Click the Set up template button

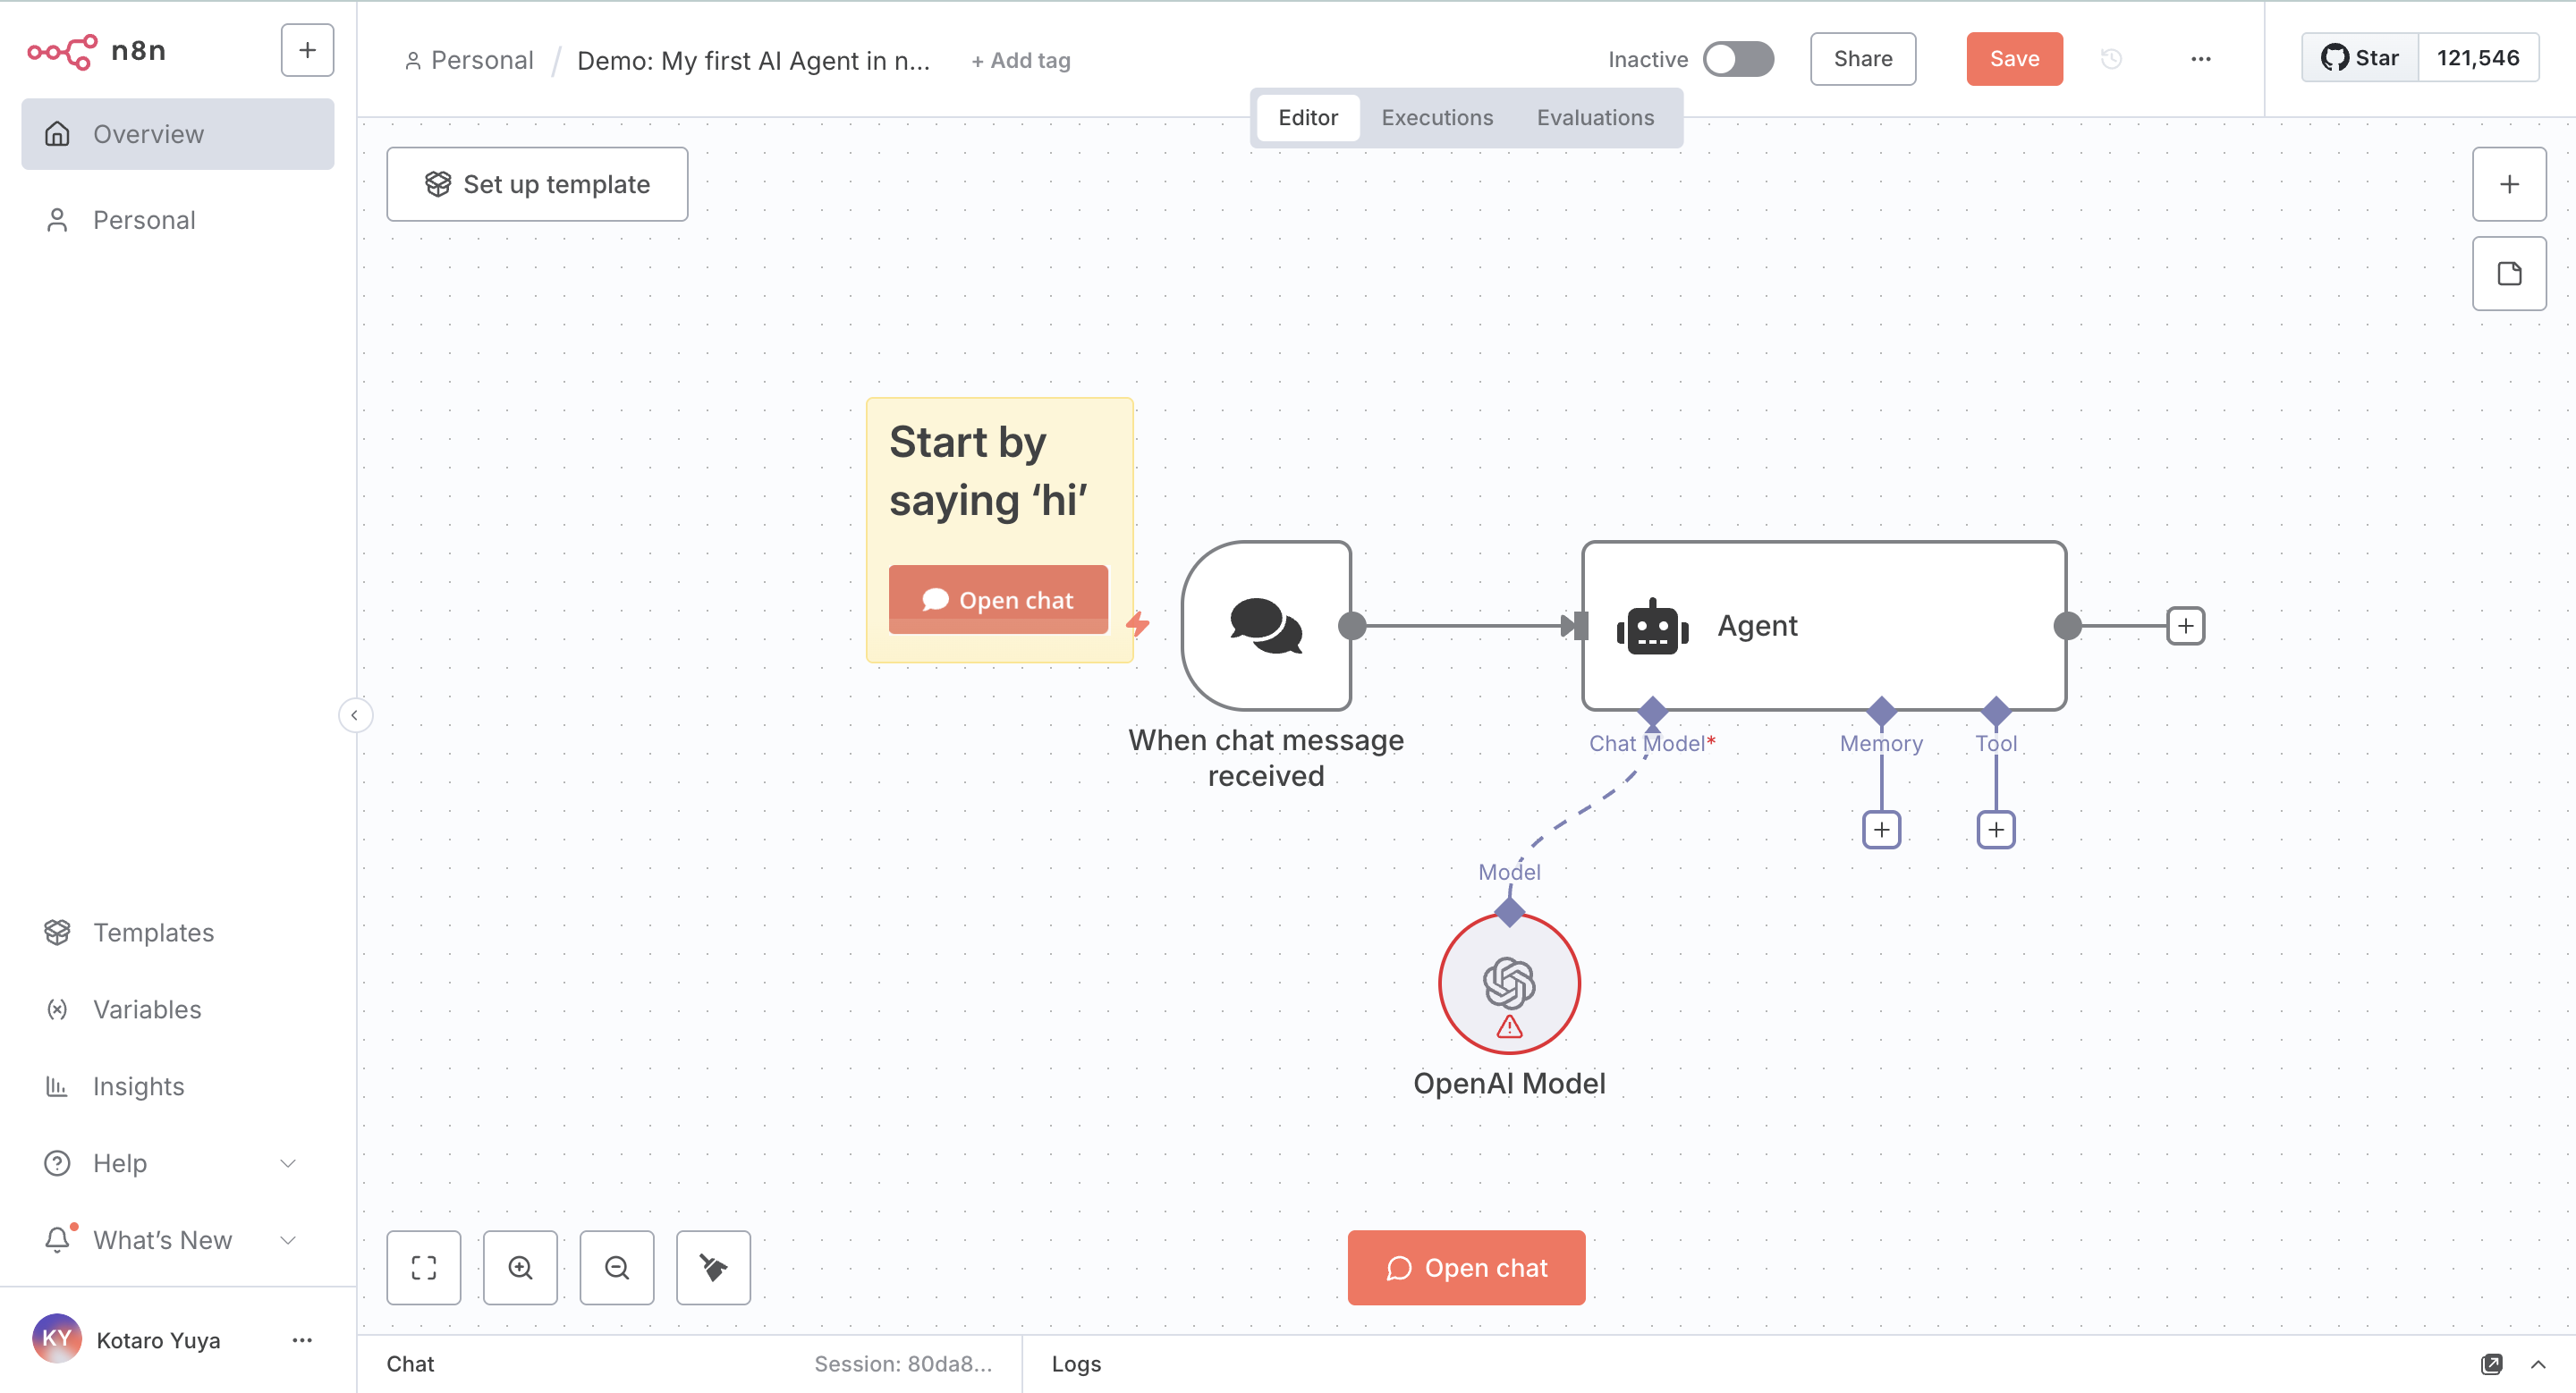537,184
